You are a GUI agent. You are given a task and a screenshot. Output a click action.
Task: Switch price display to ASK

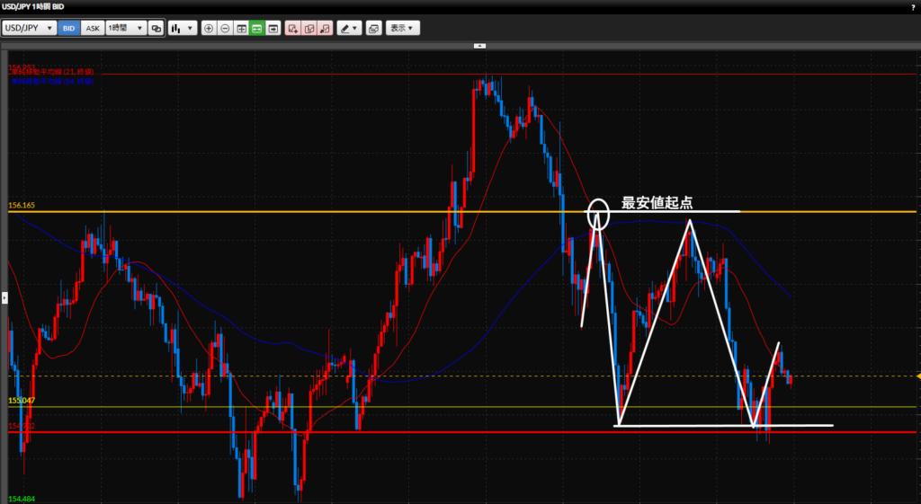pyautogui.click(x=93, y=28)
